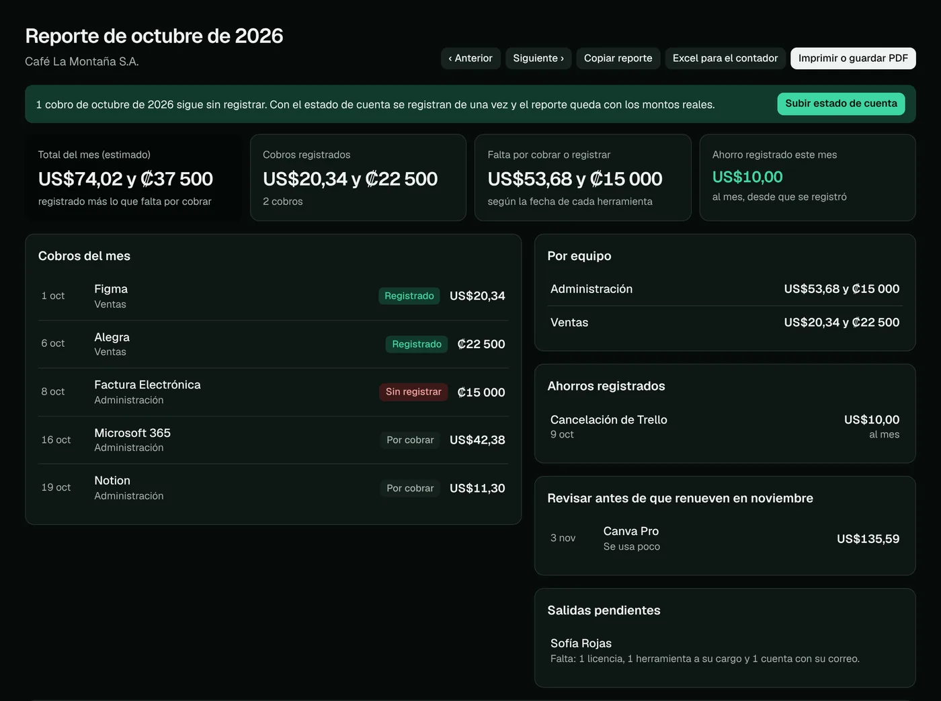The image size is (941, 701).
Task: Click Reporte de octubre de 2026 title
Action: (x=154, y=36)
